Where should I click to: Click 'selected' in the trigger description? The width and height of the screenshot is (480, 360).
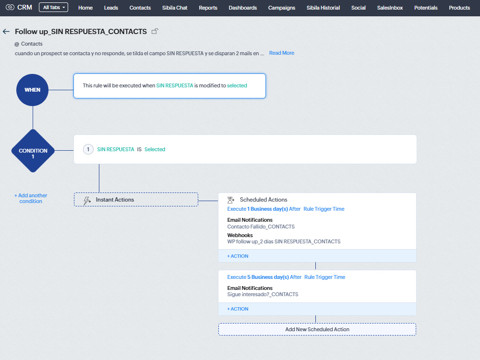[x=237, y=86]
